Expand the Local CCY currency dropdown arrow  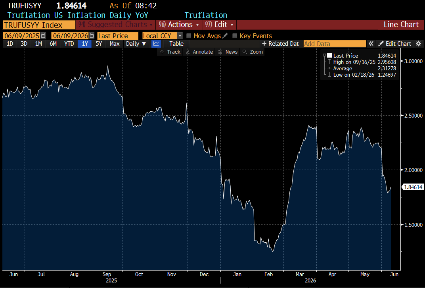click(180, 36)
